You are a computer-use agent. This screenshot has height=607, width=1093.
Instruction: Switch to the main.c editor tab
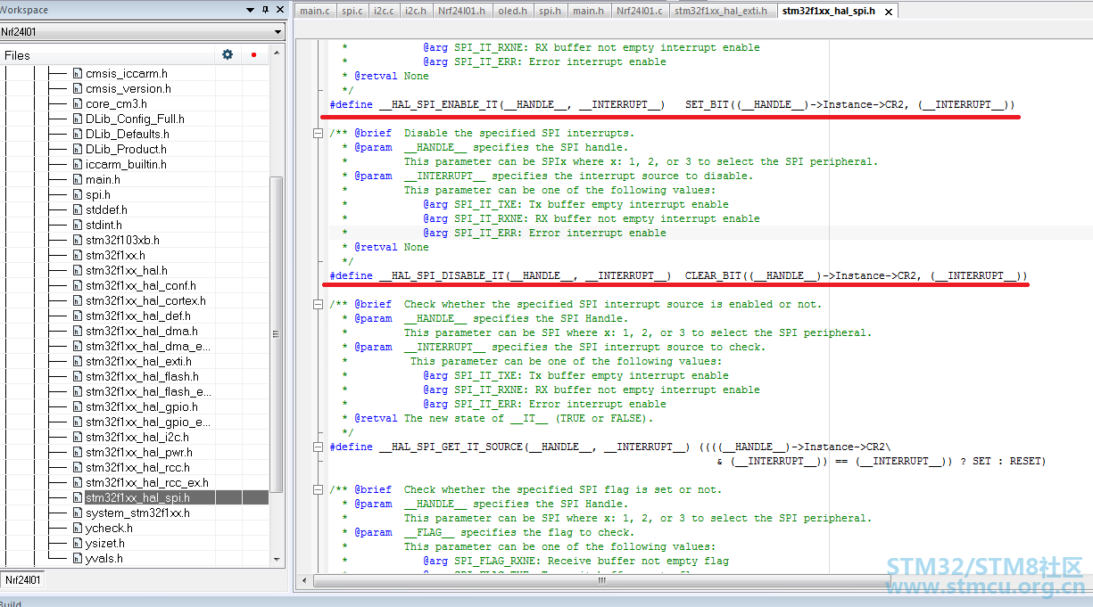314,11
